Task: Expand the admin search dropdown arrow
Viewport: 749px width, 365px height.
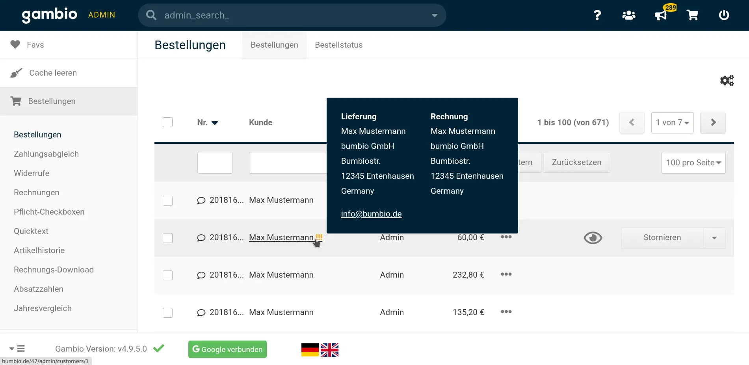Action: click(435, 15)
